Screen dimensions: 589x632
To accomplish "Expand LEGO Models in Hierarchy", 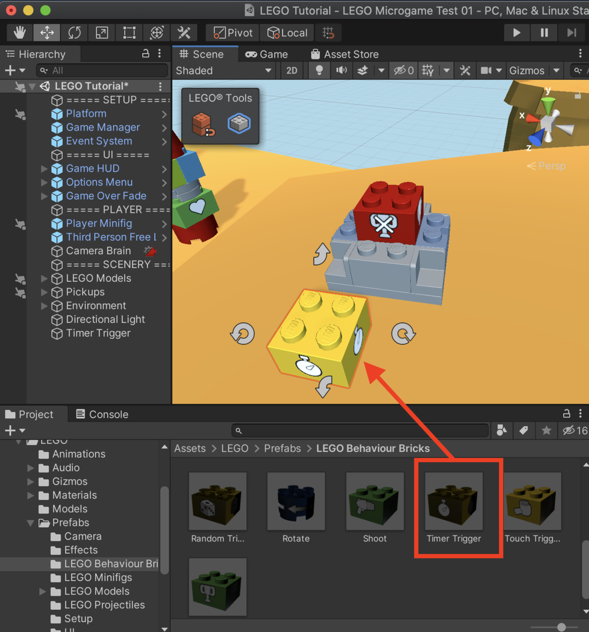I will click(44, 278).
